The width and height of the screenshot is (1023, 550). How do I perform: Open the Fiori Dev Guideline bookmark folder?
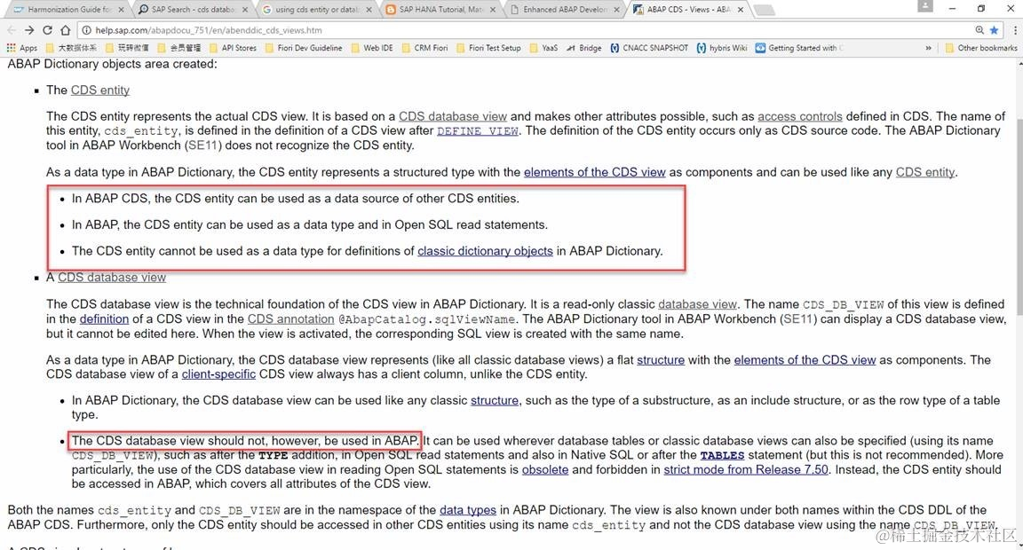click(304, 48)
